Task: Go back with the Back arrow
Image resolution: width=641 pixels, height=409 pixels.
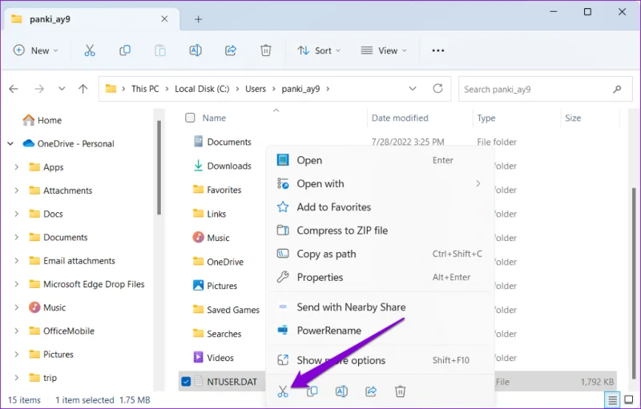Action: 14,89
